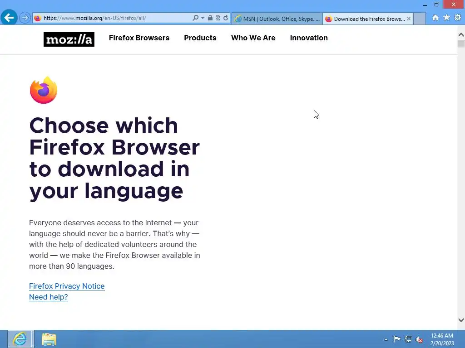Close the Firefox download tab
This screenshot has width=465, height=348.
(x=409, y=19)
